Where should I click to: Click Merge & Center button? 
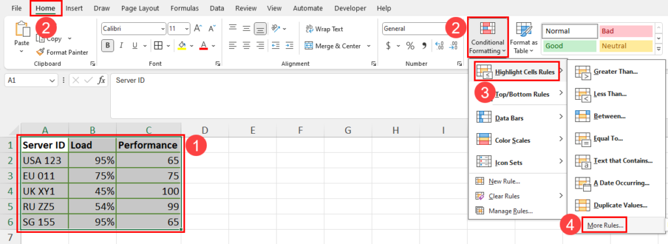[333, 46]
